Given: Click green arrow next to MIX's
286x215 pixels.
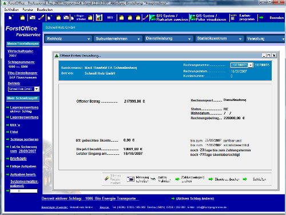Looking at the screenshot, I should coord(7,125).
